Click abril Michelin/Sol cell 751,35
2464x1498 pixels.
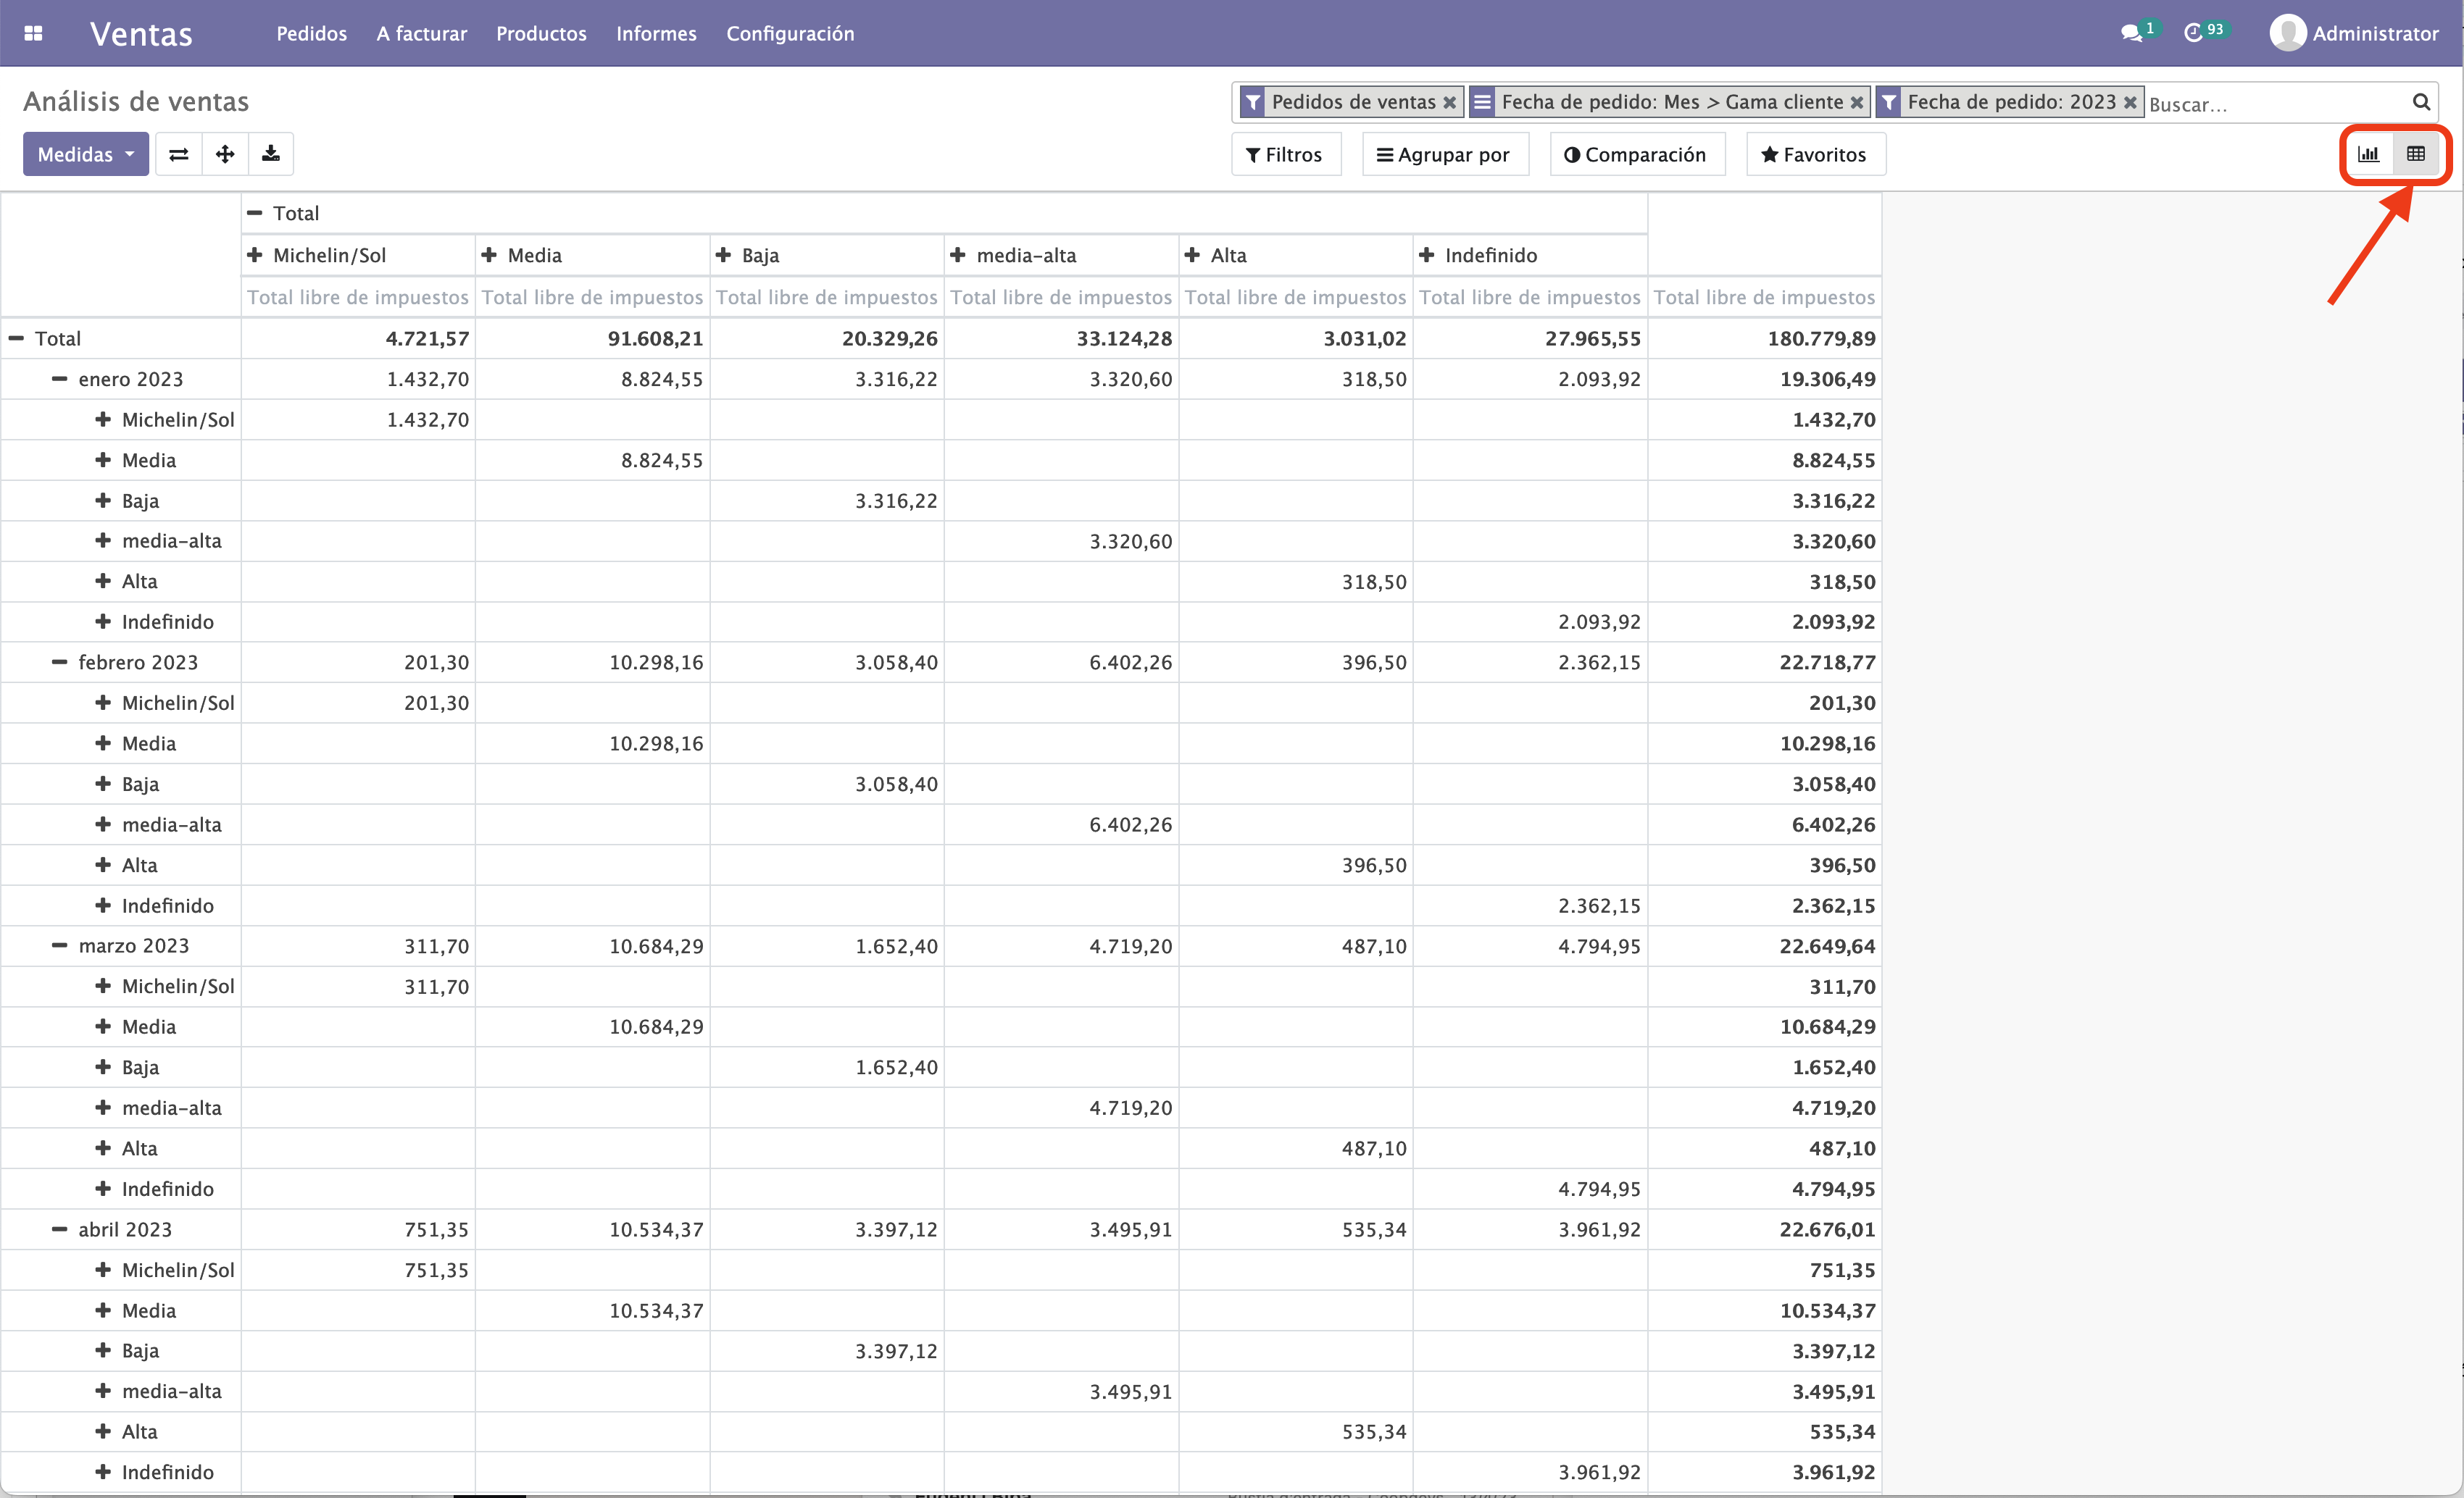pos(358,1229)
